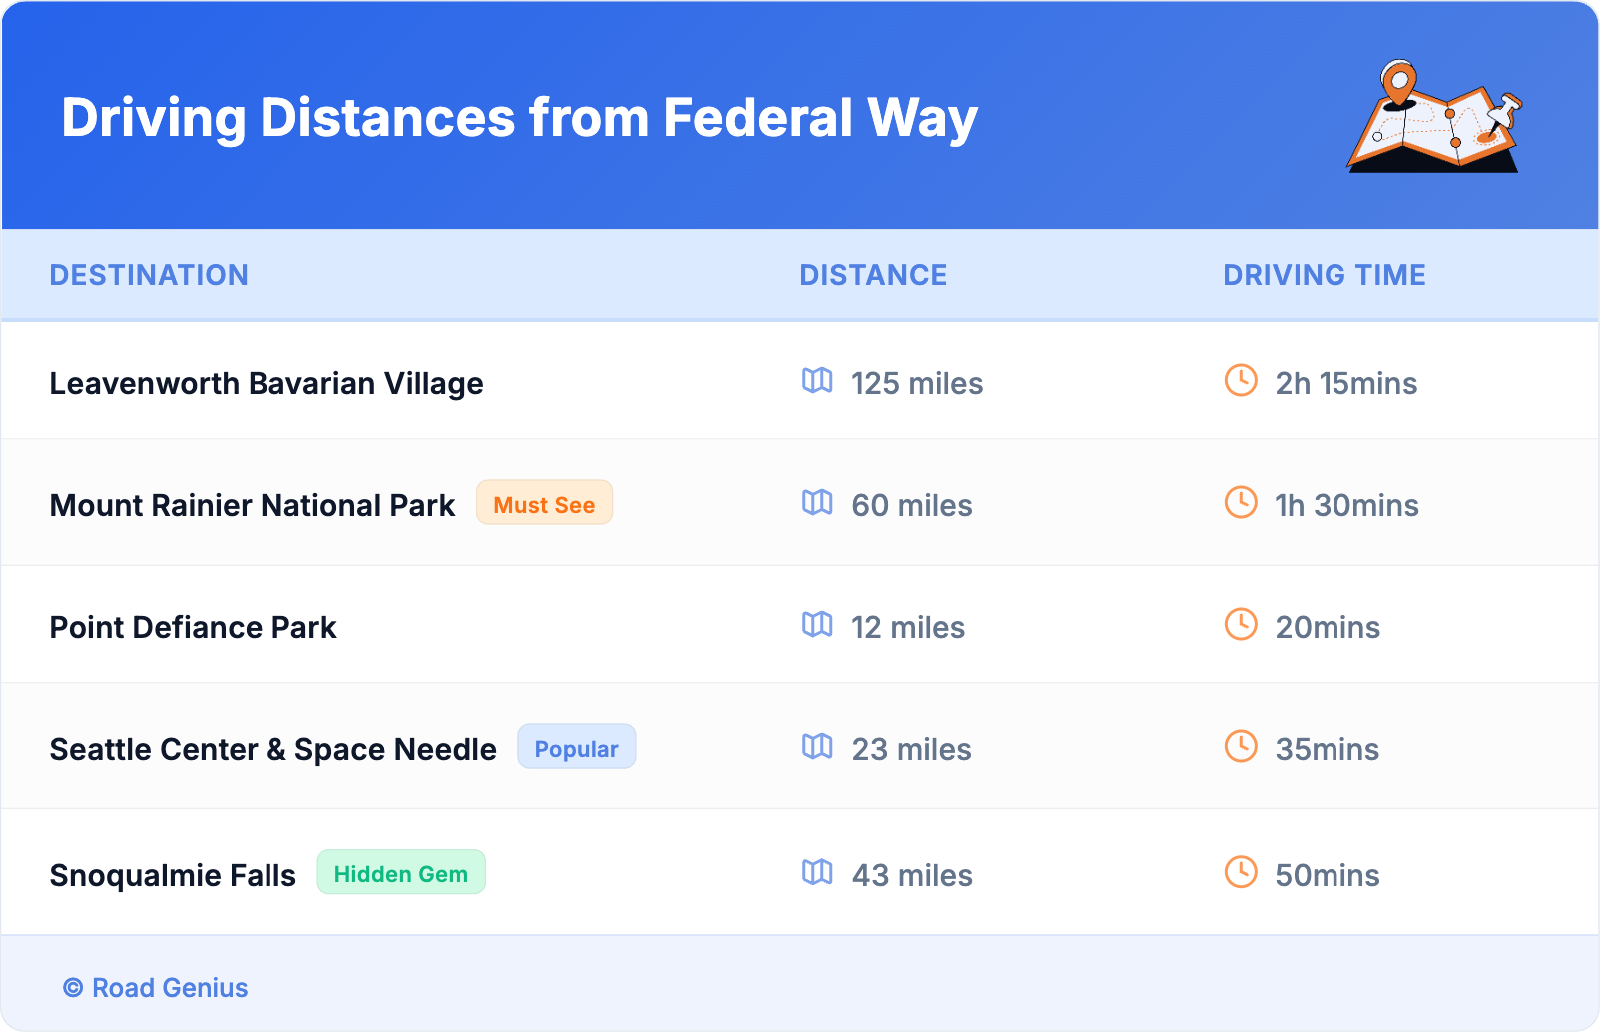
Task: Click the Driving Time column header
Action: (1325, 275)
